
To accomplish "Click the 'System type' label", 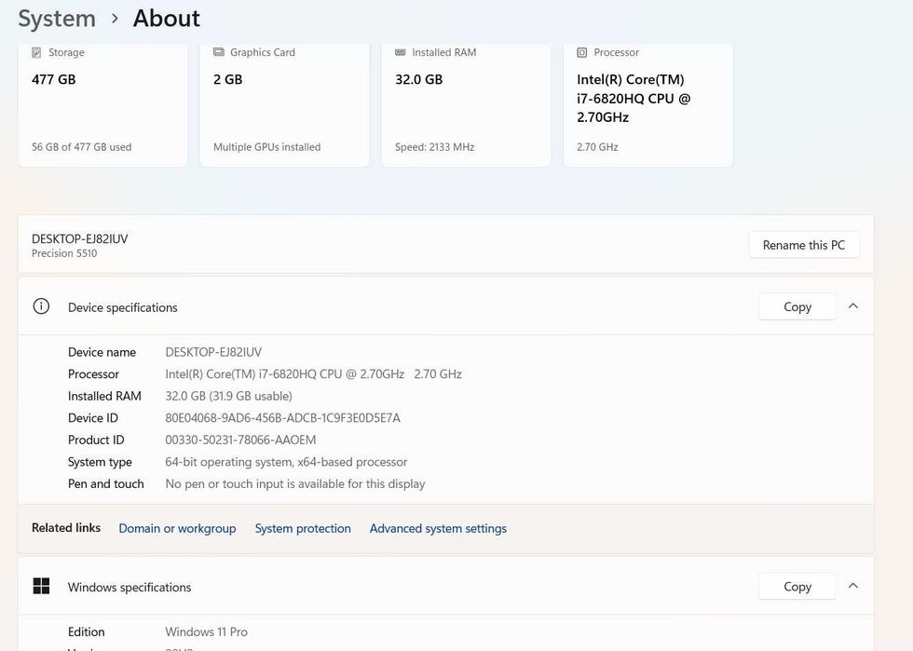I will 100,462.
